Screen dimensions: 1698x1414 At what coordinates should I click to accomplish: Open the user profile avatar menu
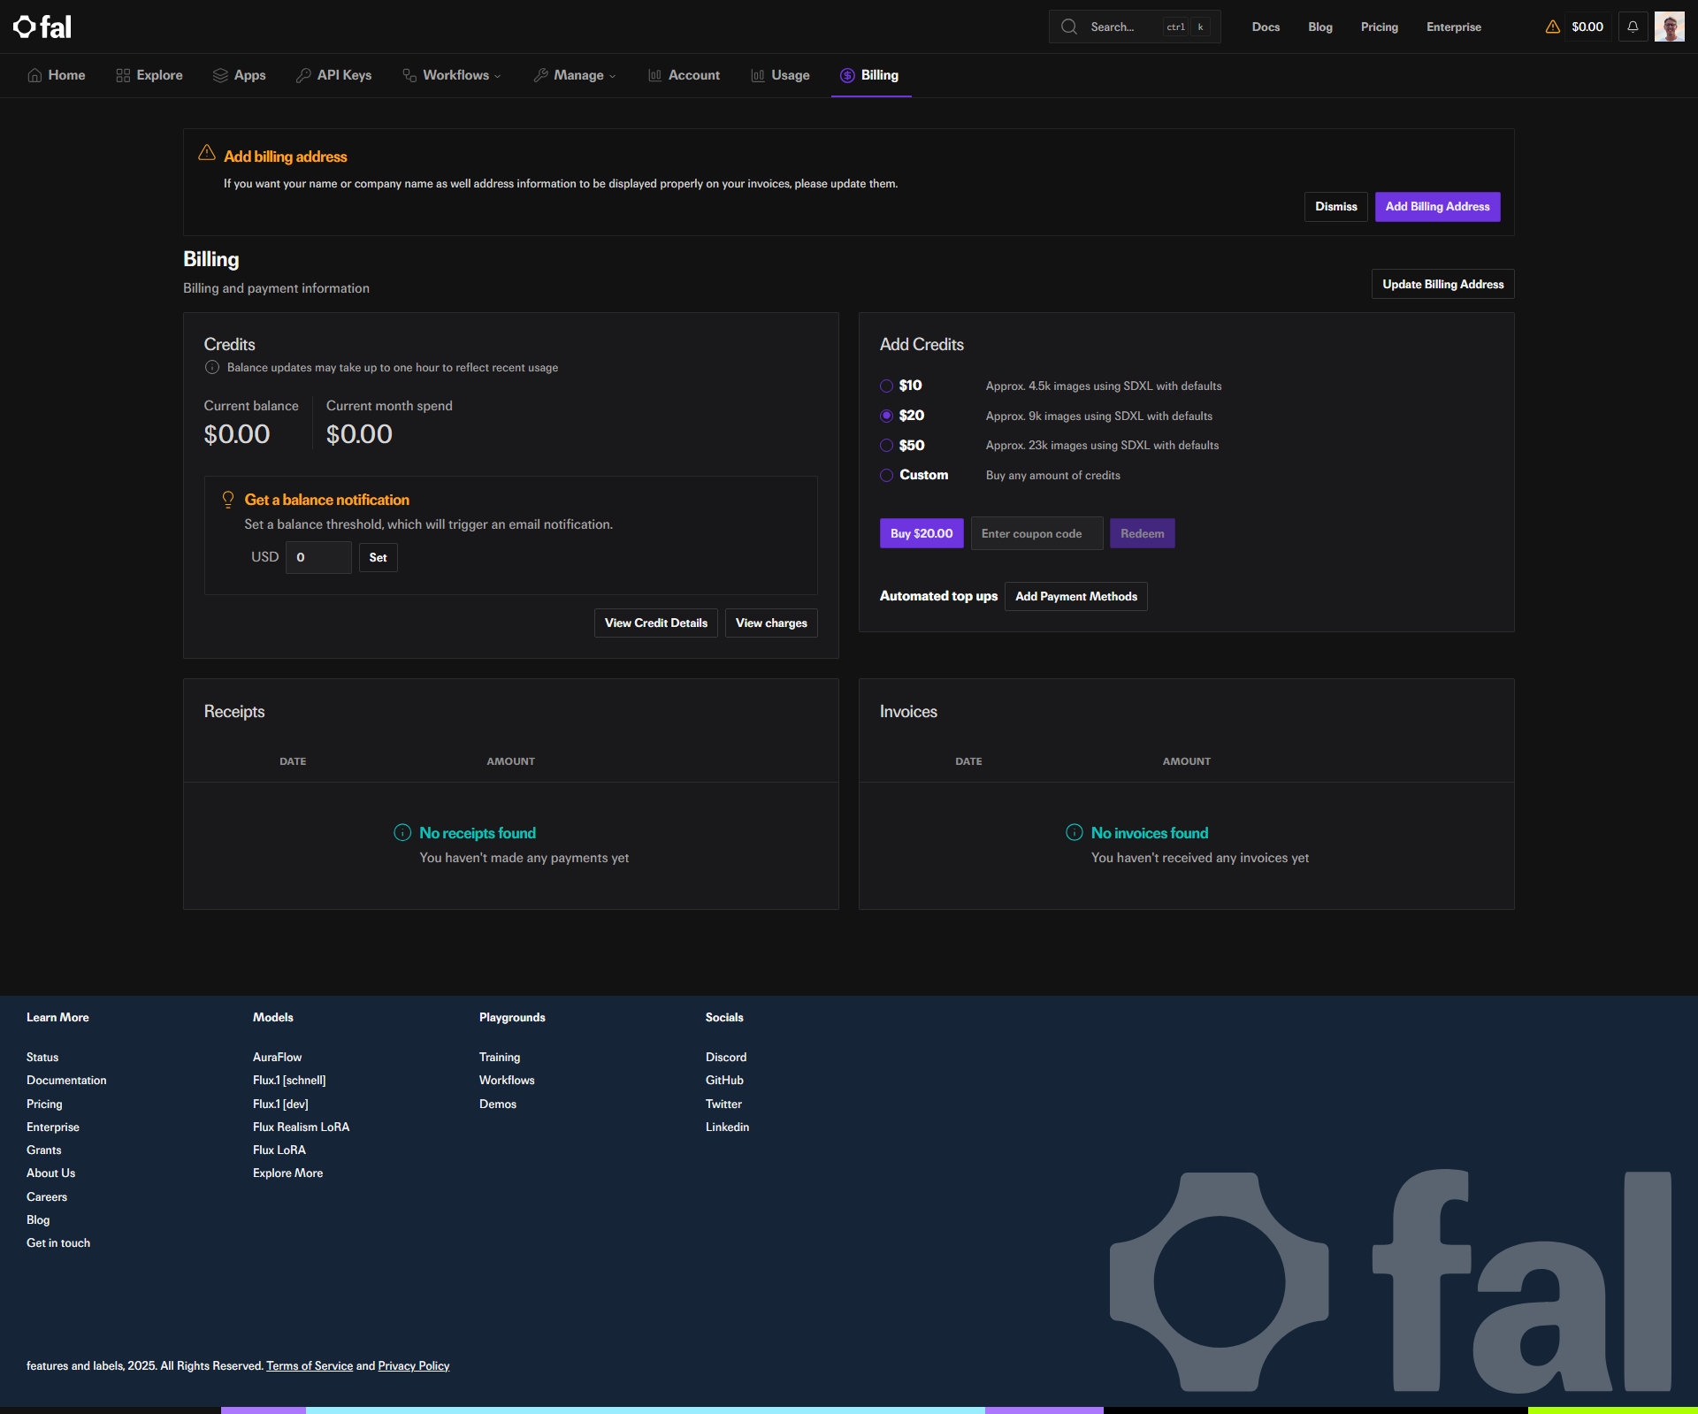click(x=1669, y=27)
